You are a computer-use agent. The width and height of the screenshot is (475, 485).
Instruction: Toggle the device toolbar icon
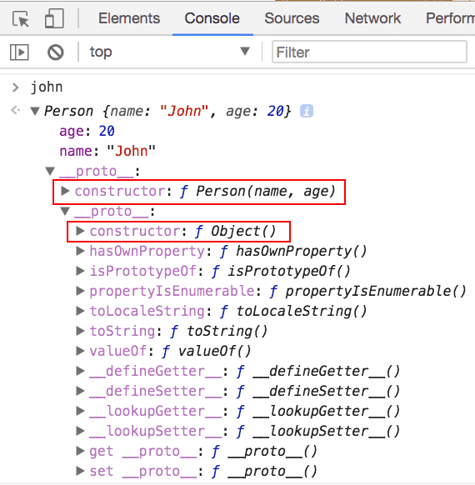[54, 18]
